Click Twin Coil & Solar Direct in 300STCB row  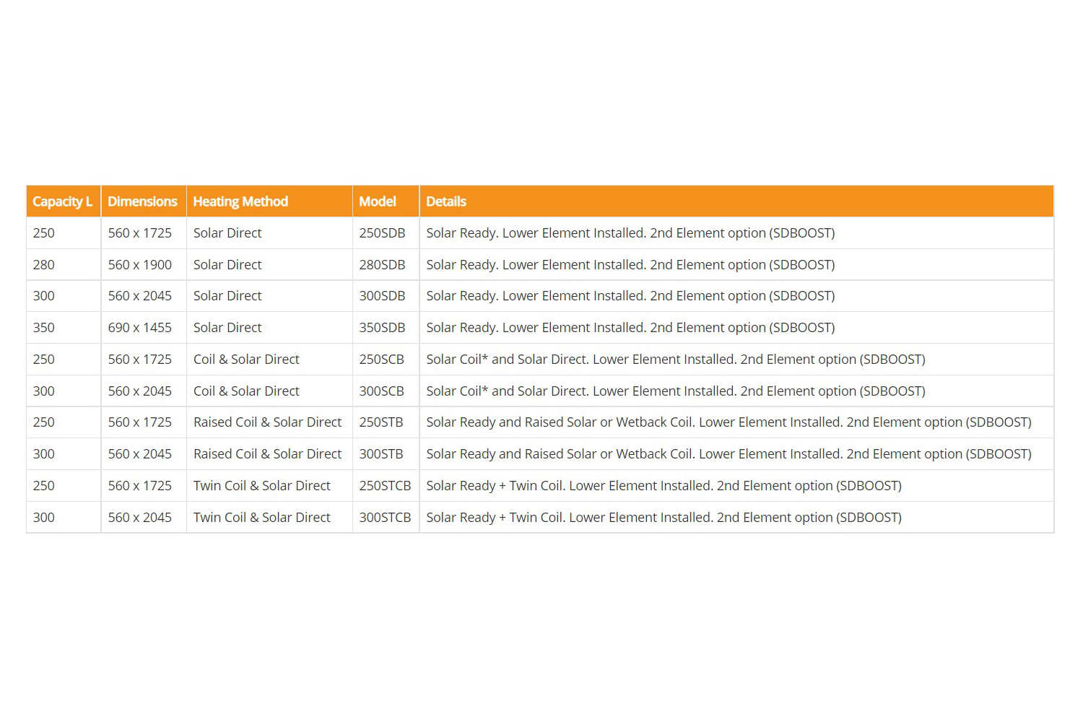click(262, 518)
